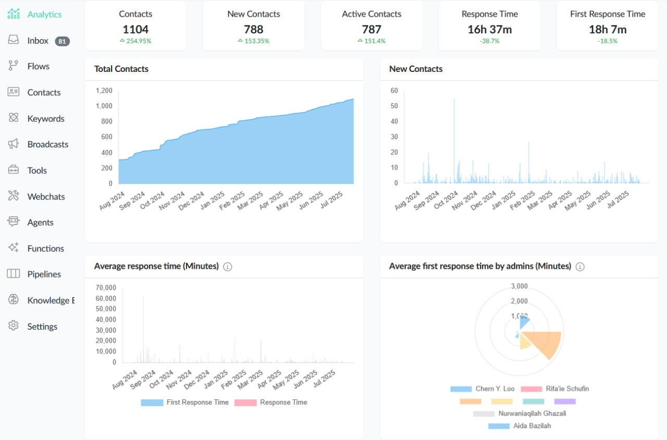667x440 pixels.
Task: Click the Agents robot icon
Action: tap(14, 222)
